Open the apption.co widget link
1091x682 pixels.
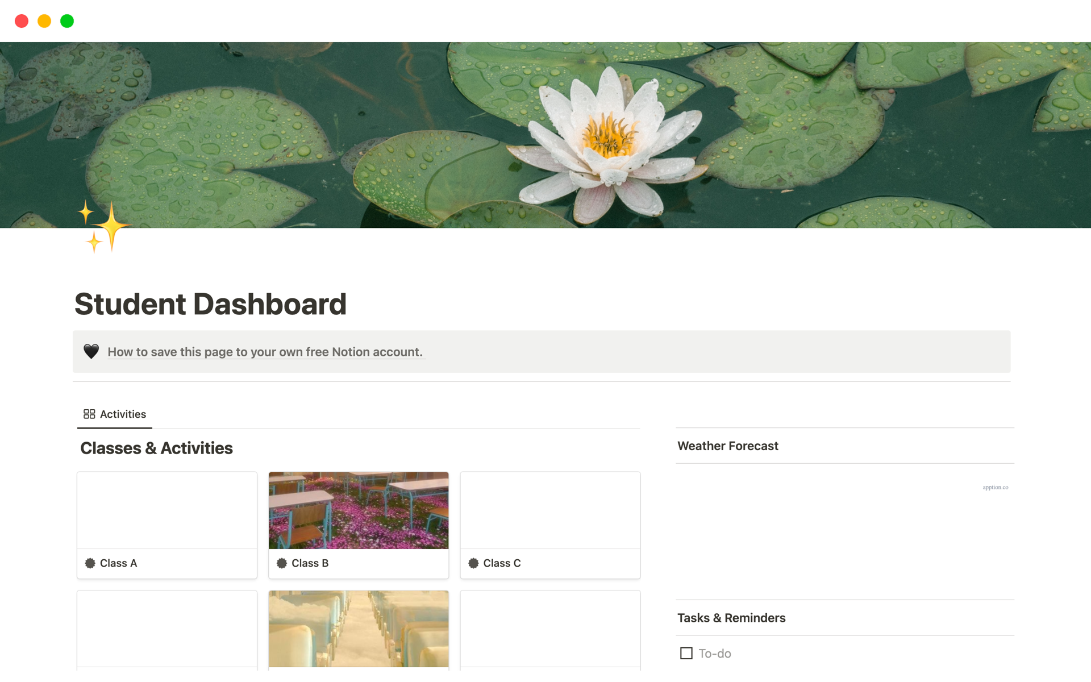point(995,487)
